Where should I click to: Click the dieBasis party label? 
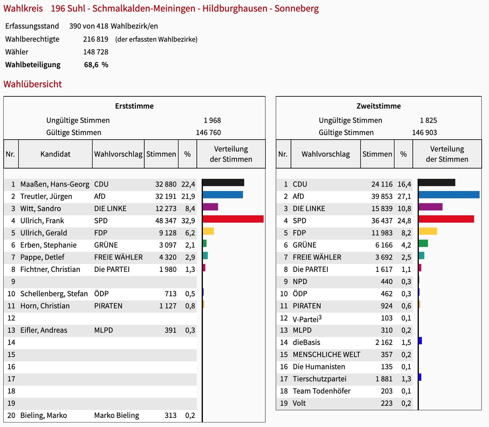pos(306,342)
